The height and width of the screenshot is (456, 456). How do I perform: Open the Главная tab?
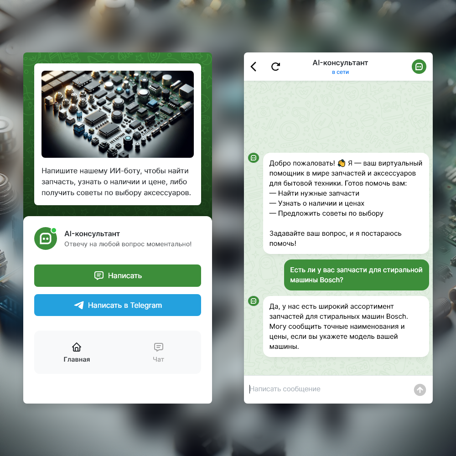[77, 352]
